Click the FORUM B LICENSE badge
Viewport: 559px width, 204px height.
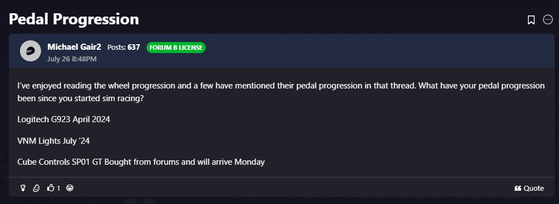click(176, 48)
